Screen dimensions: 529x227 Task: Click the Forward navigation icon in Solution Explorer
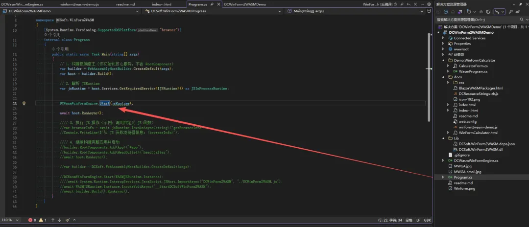pos(446,11)
